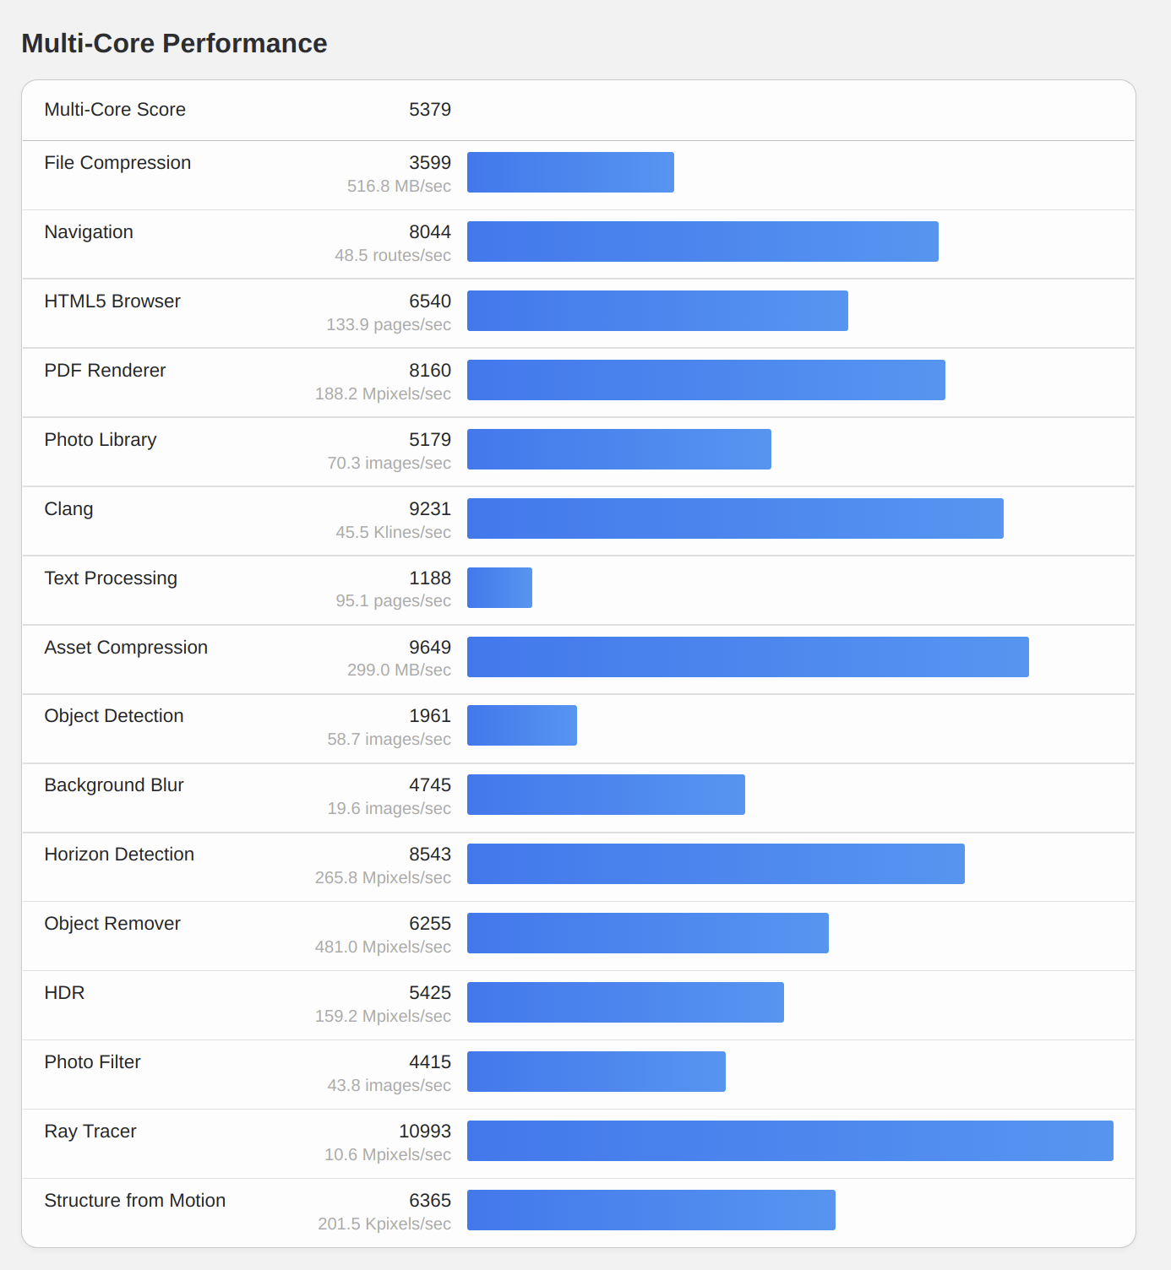1171x1270 pixels.
Task: Click the HDR benchmark label
Action: pyautogui.click(x=64, y=993)
